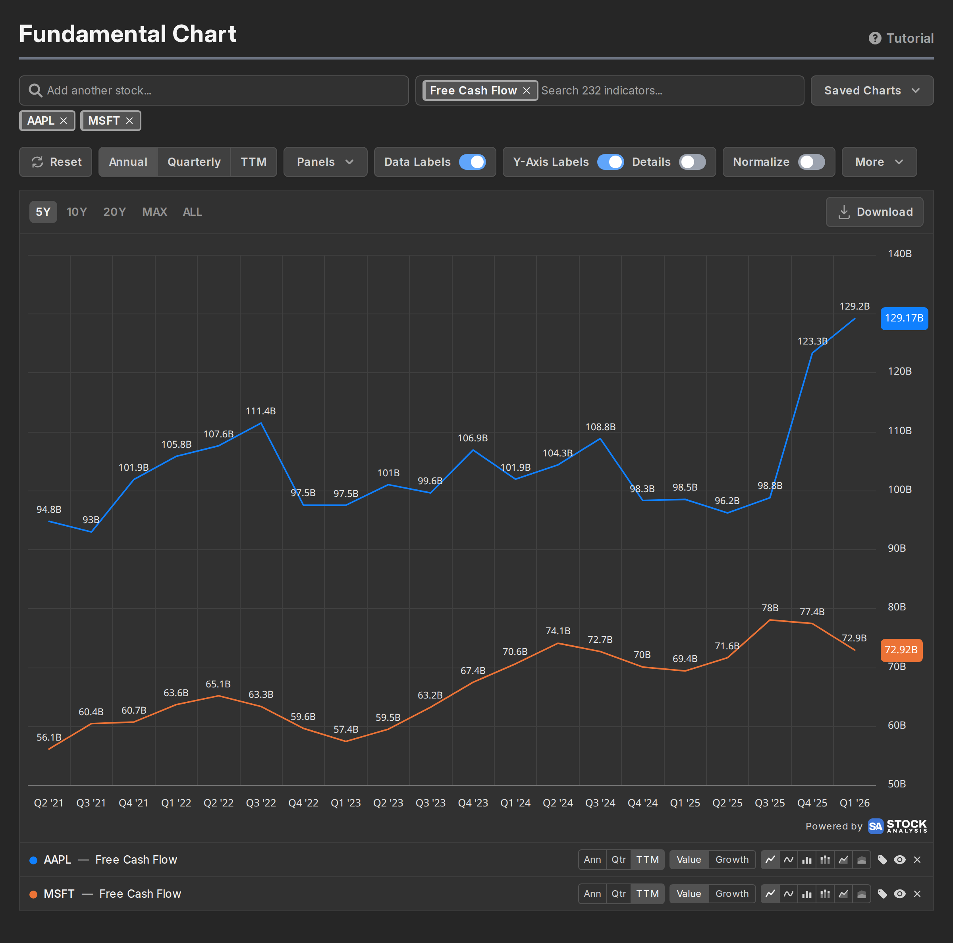Remove the Free Cash Flow indicator chip
The image size is (953, 943).
pyautogui.click(x=526, y=91)
